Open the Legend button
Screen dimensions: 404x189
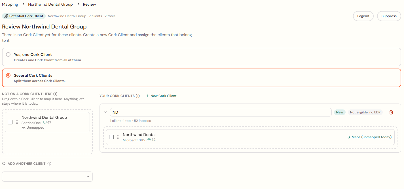pos(363,16)
